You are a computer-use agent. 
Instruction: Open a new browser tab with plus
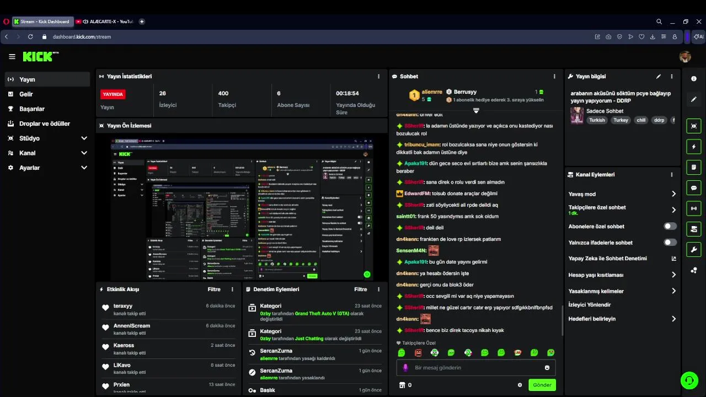[142, 22]
